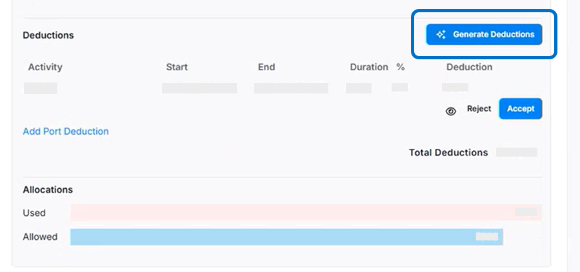The height and width of the screenshot is (272, 580).
Task: Reject the suggested deduction
Action: (x=479, y=109)
